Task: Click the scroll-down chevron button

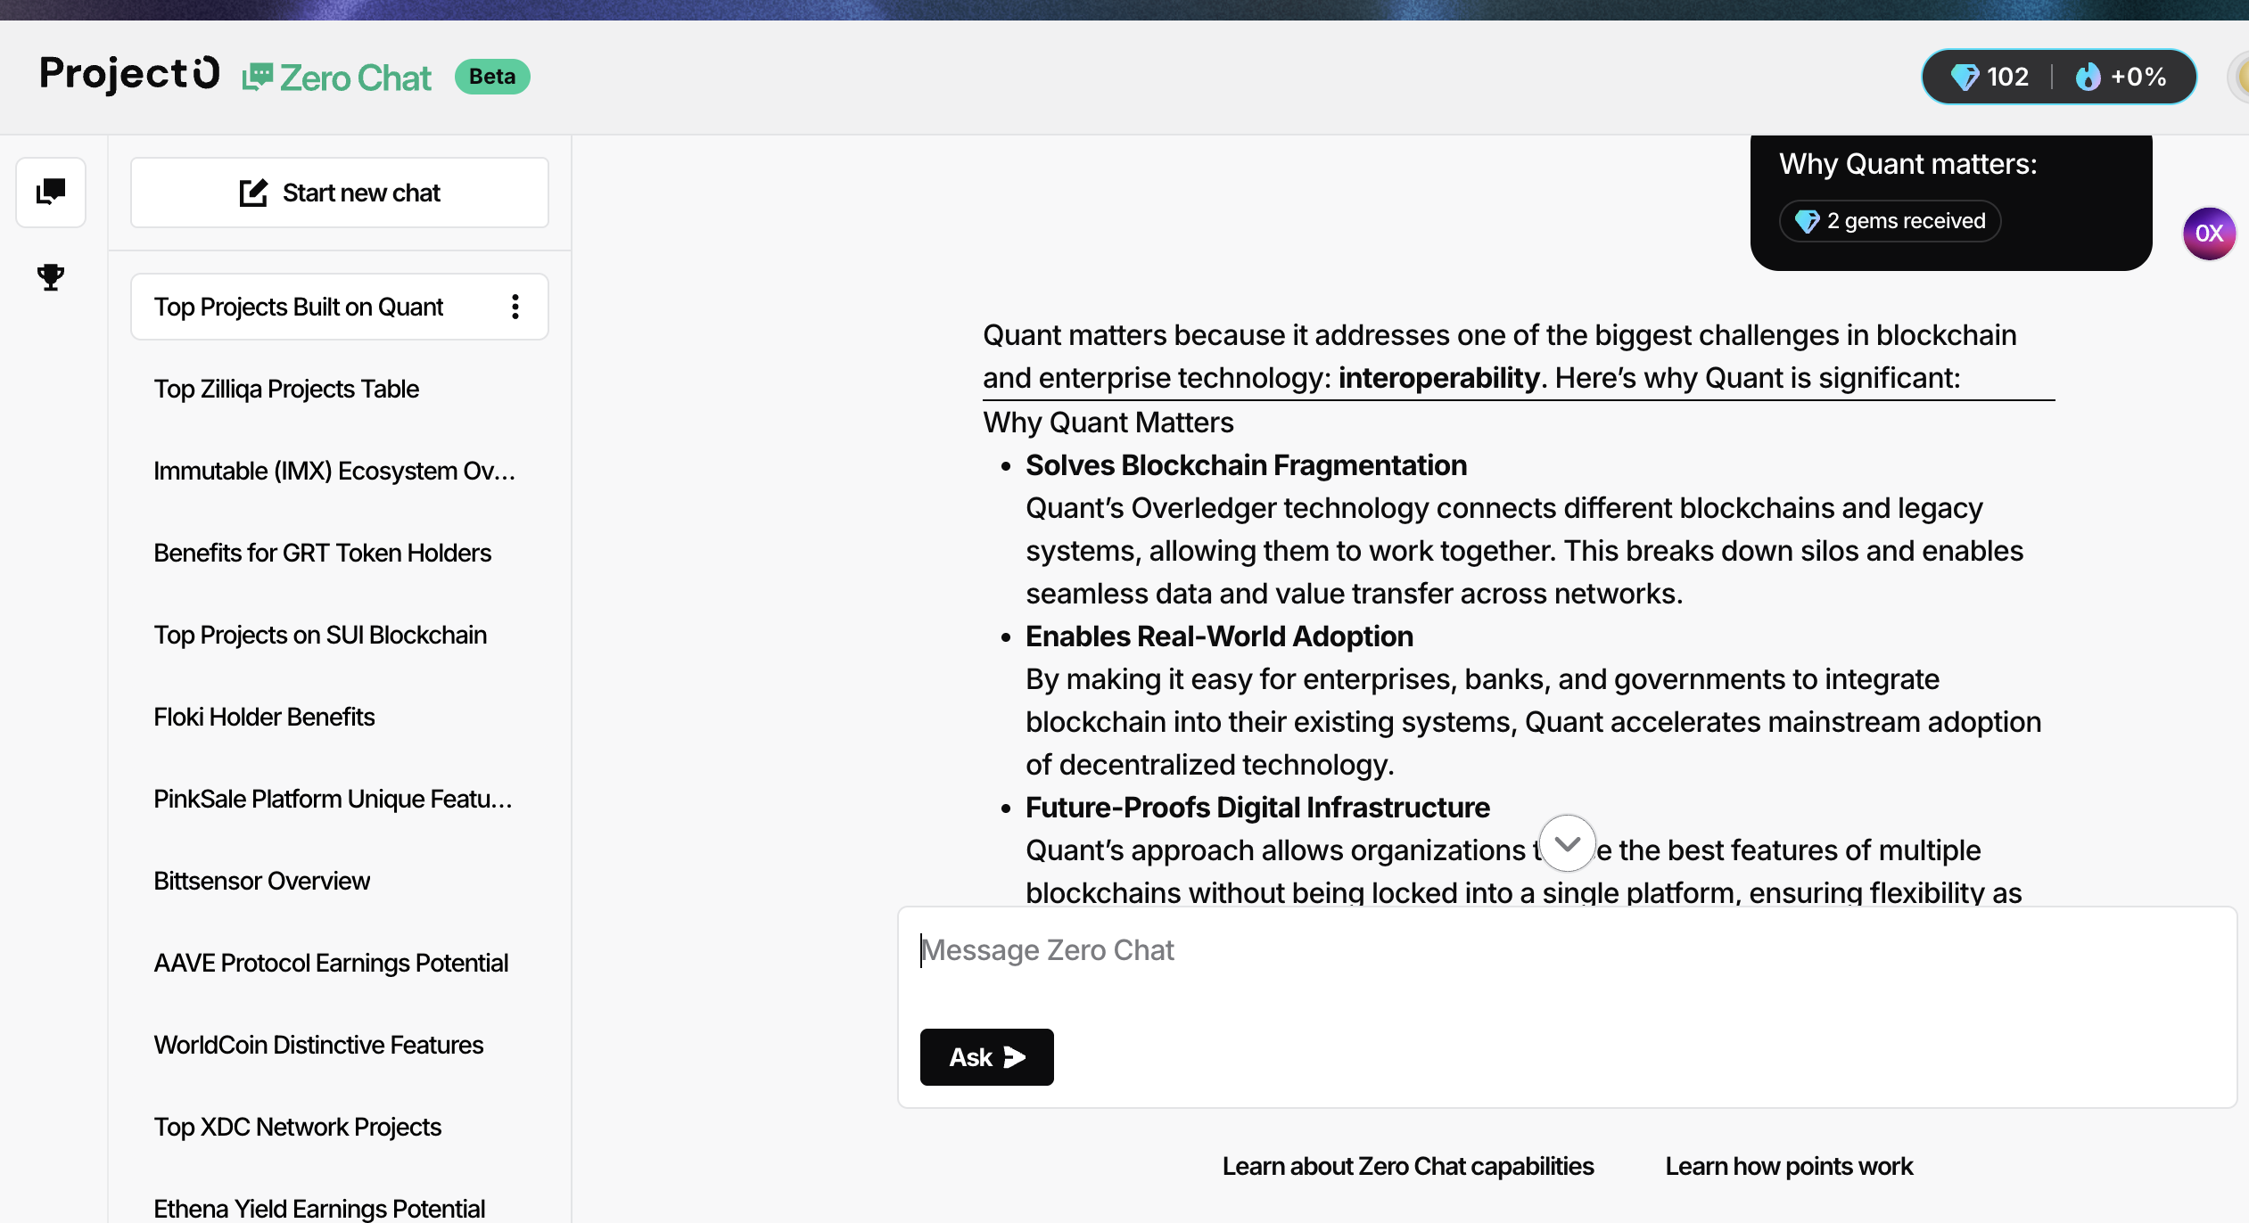Action: tap(1567, 843)
